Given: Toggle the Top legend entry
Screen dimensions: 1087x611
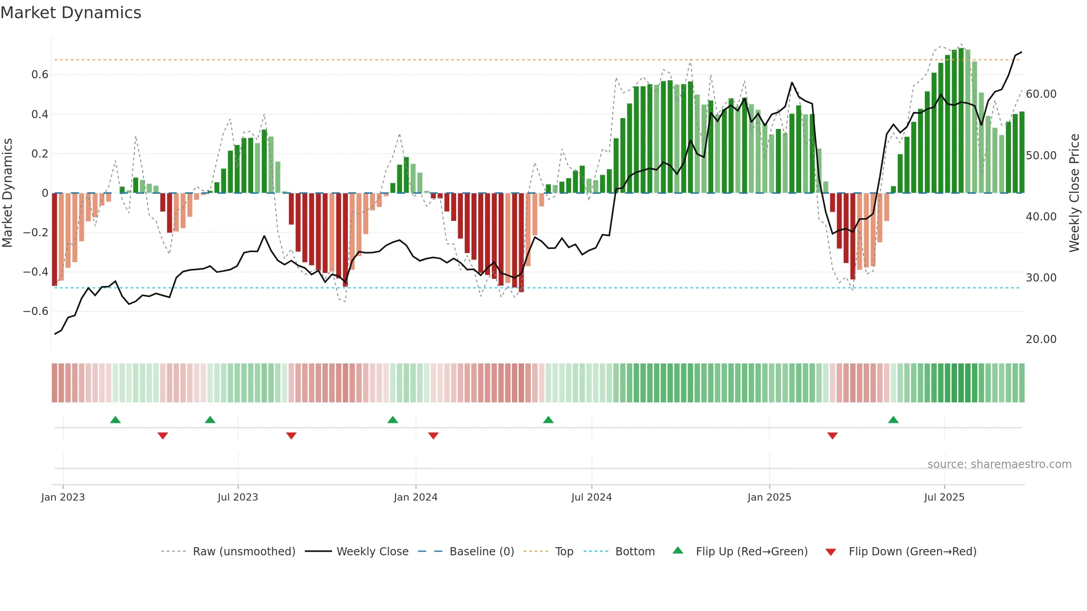Looking at the screenshot, I should [548, 551].
